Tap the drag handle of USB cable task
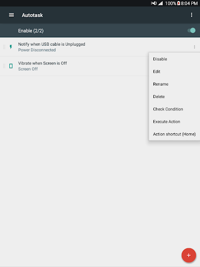Image resolution: width=200 pixels, height=267 pixels. [4, 47]
